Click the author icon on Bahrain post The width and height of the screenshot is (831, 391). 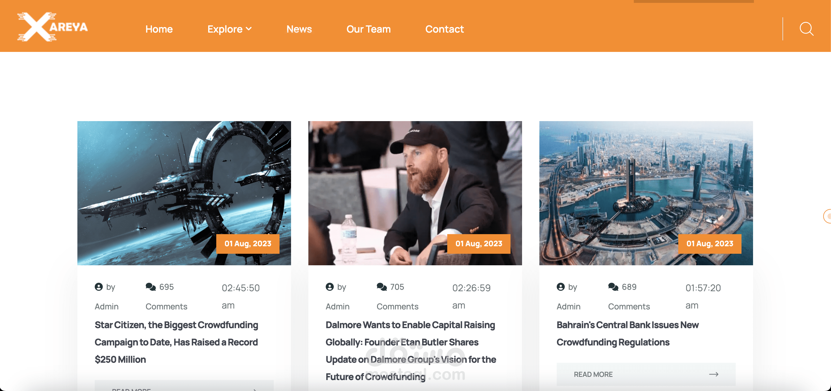[561, 287]
